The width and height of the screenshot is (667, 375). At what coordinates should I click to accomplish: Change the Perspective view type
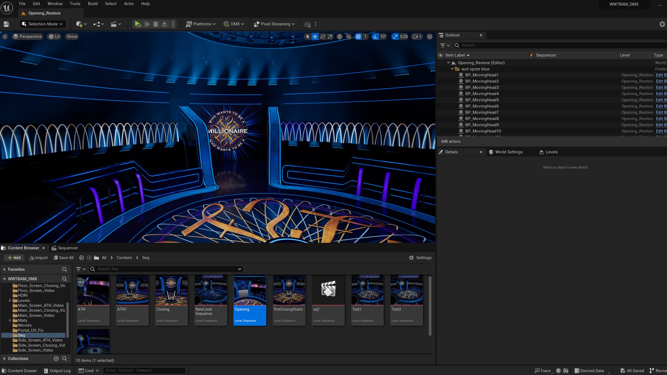coord(27,36)
